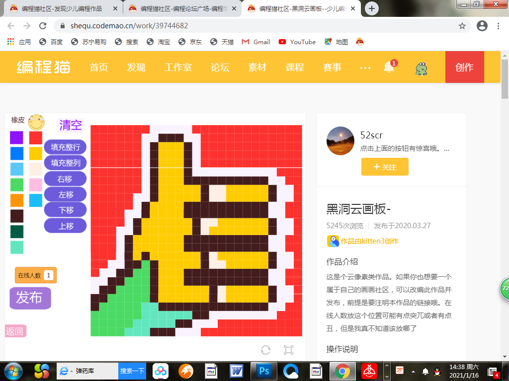Open Word from the taskbar
Viewport: 509px width, 381px height.
click(x=236, y=371)
